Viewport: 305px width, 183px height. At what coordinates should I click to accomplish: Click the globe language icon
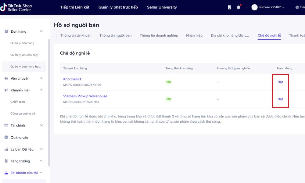[297, 7]
